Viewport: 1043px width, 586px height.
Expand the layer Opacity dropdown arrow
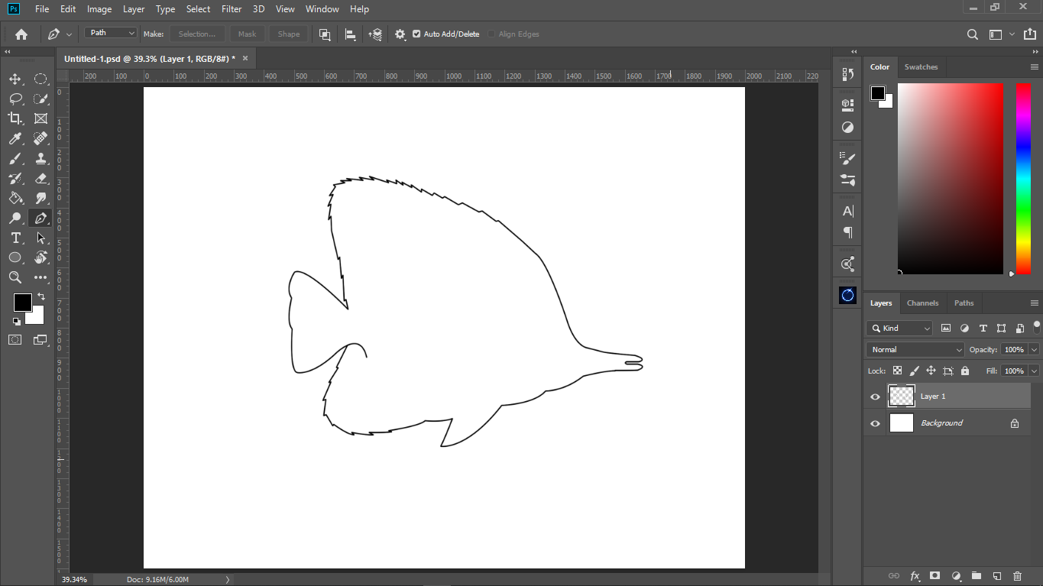1034,349
